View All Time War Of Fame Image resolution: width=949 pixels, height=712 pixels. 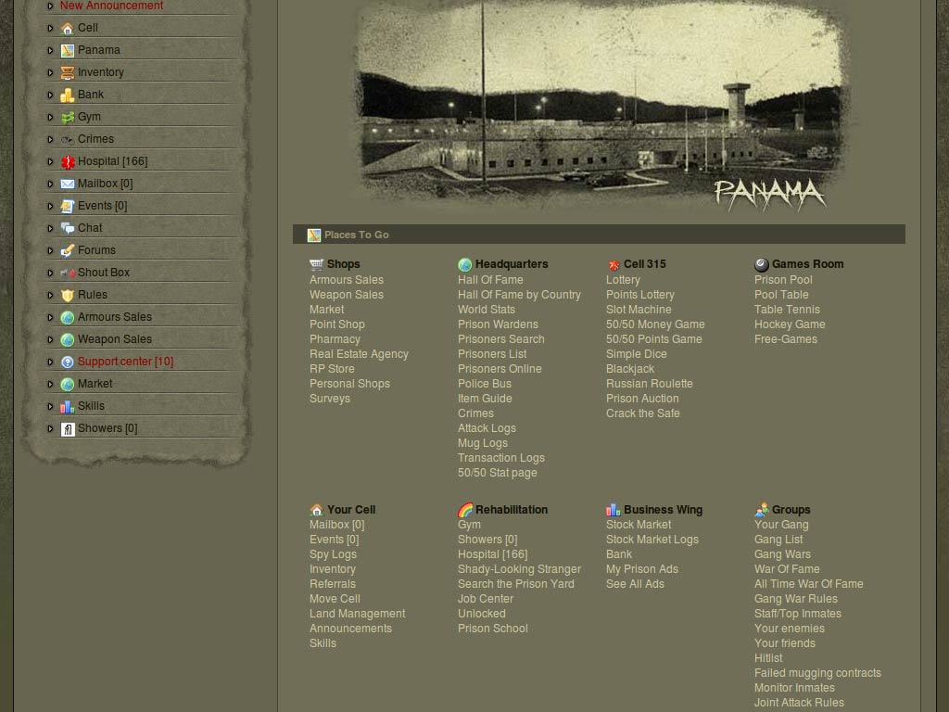[x=808, y=584]
